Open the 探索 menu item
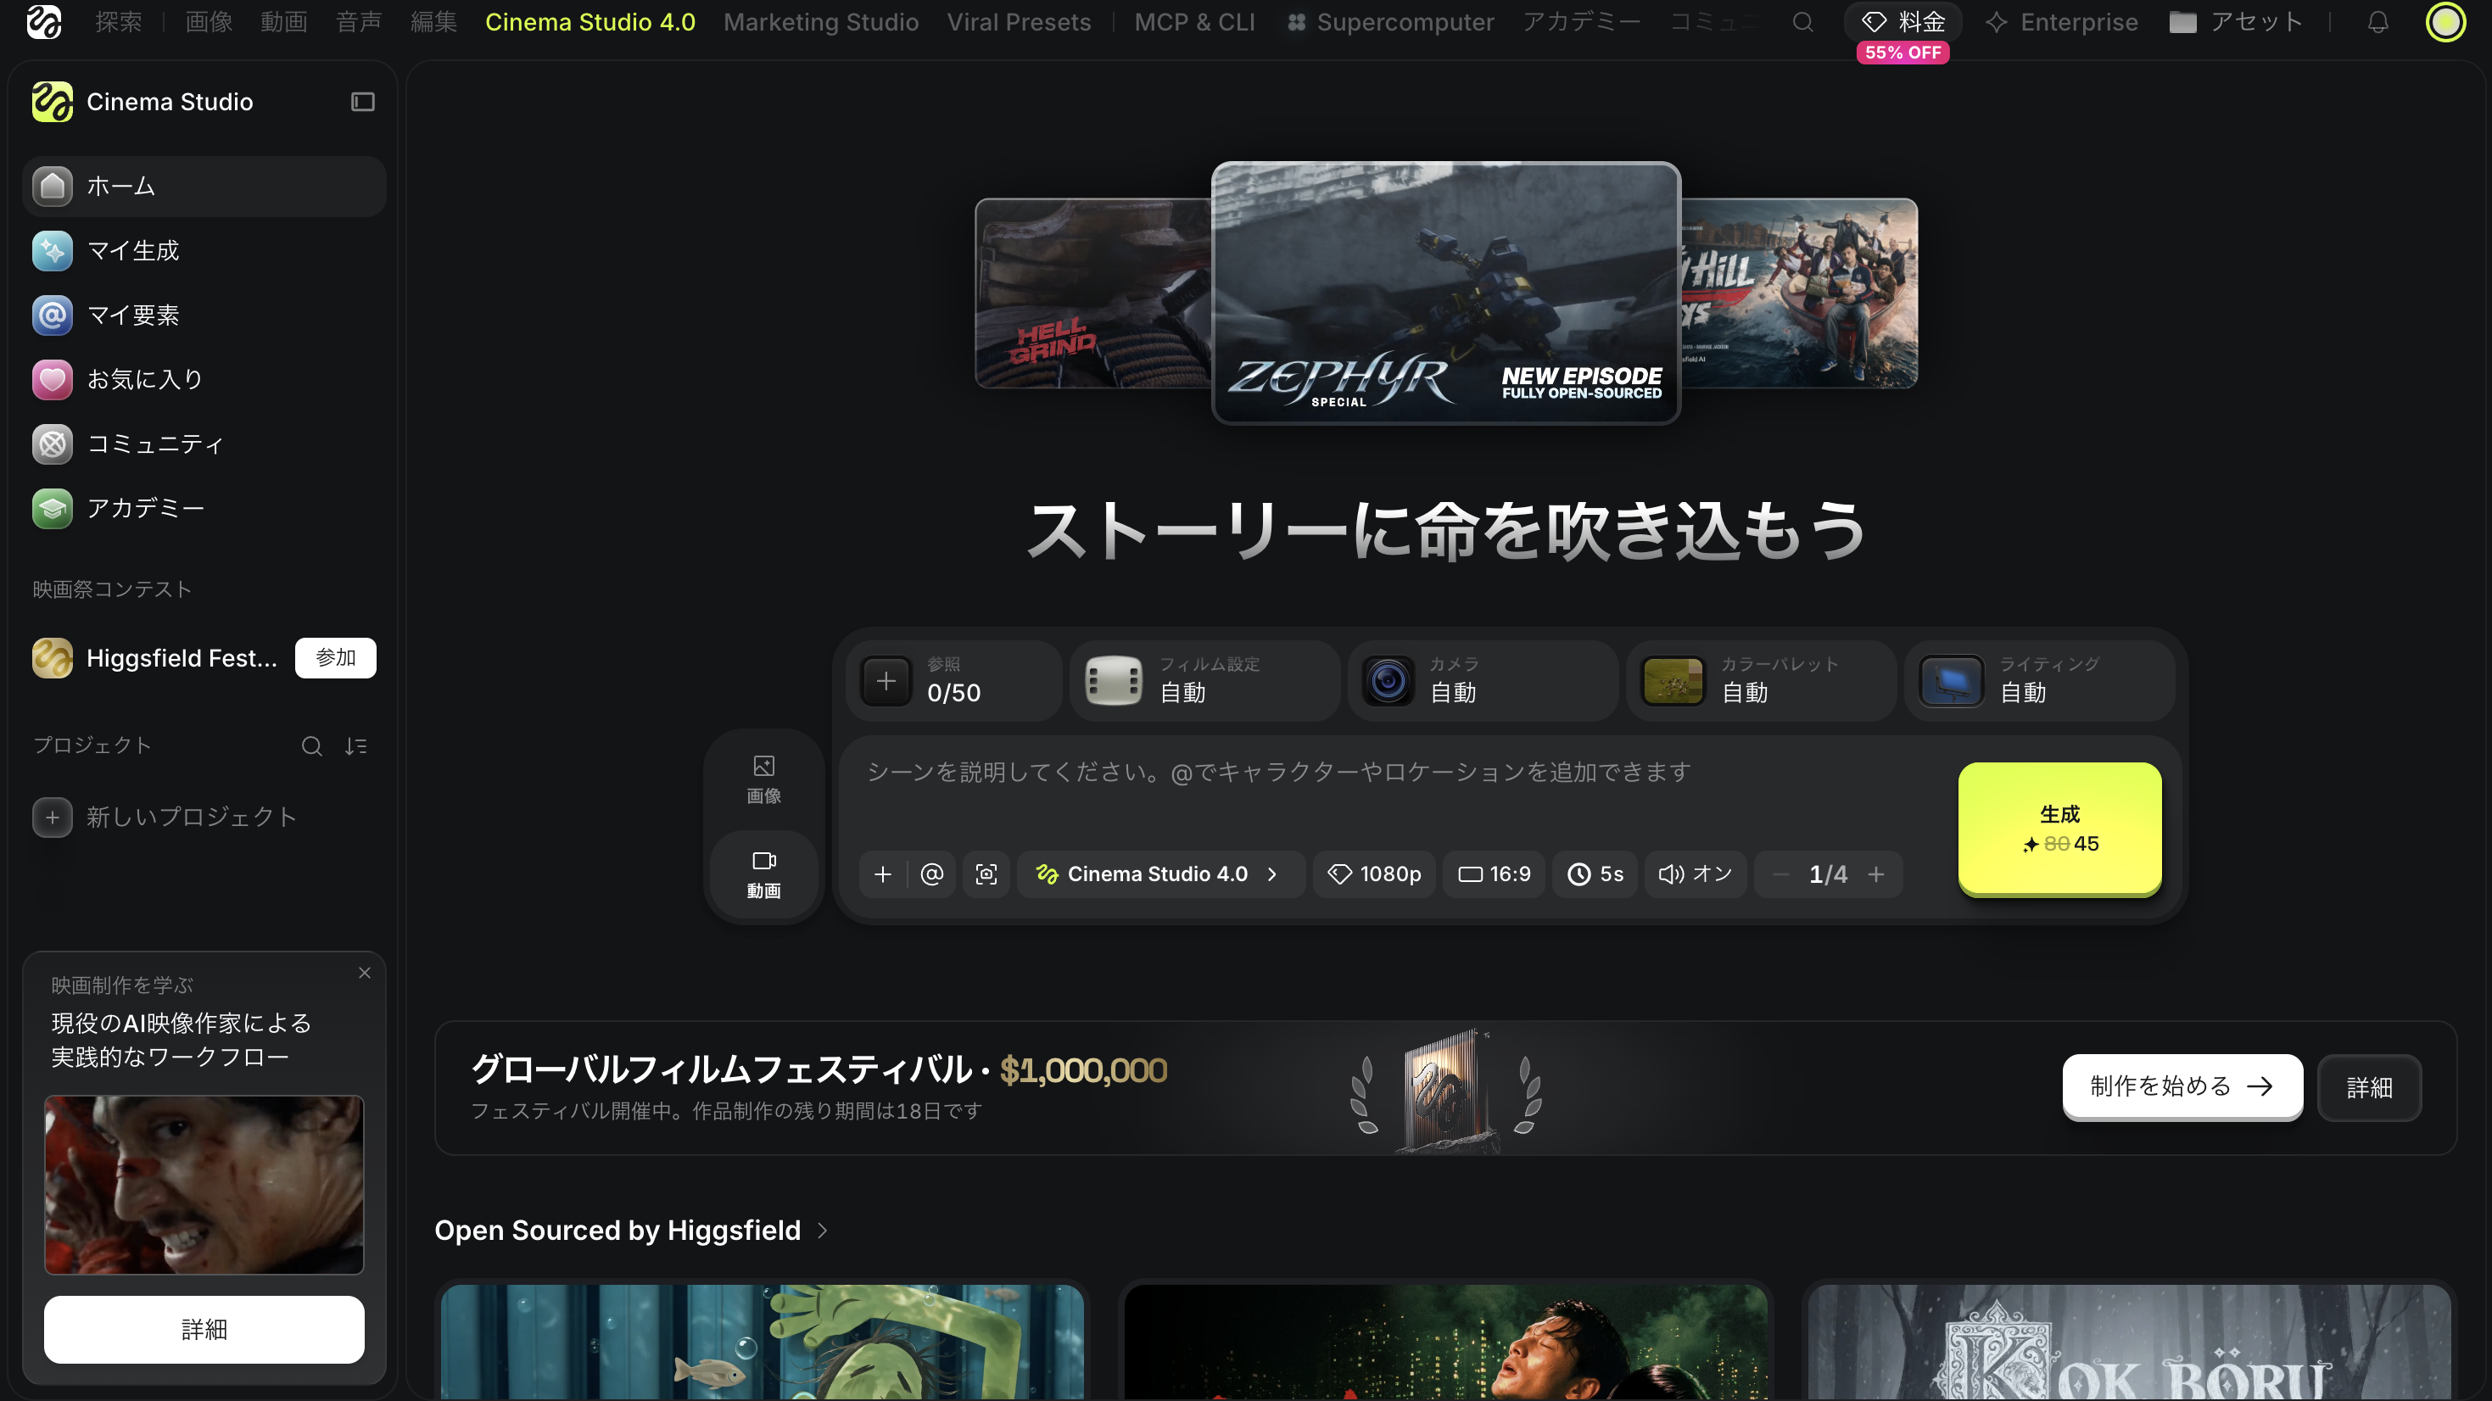The height and width of the screenshot is (1401, 2492). [x=119, y=21]
